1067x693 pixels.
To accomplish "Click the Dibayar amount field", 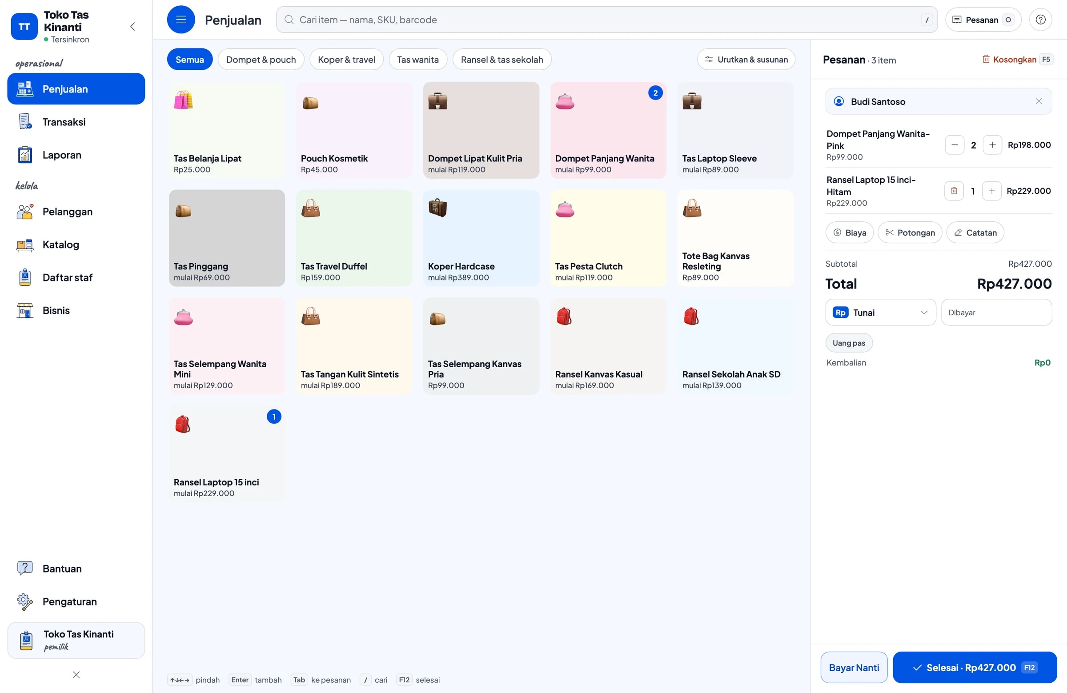I will 996,312.
